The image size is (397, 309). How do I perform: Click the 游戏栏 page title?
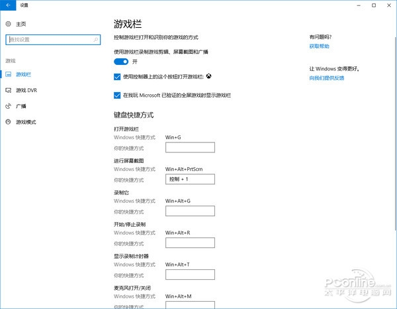[128, 24]
